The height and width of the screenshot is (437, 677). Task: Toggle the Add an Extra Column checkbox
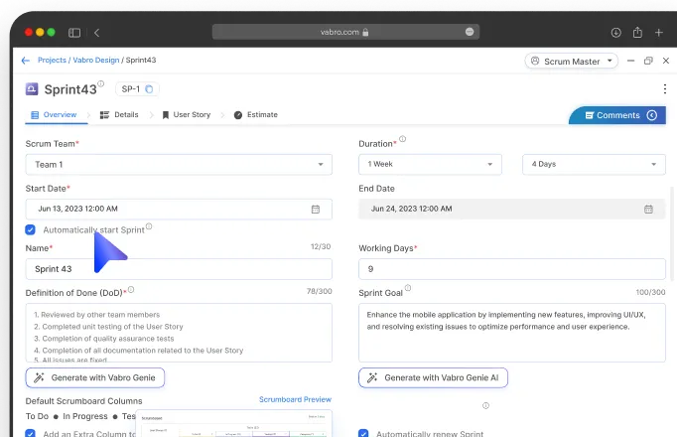31,433
